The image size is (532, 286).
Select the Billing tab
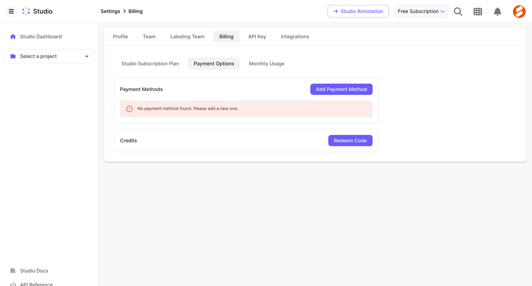(x=226, y=37)
